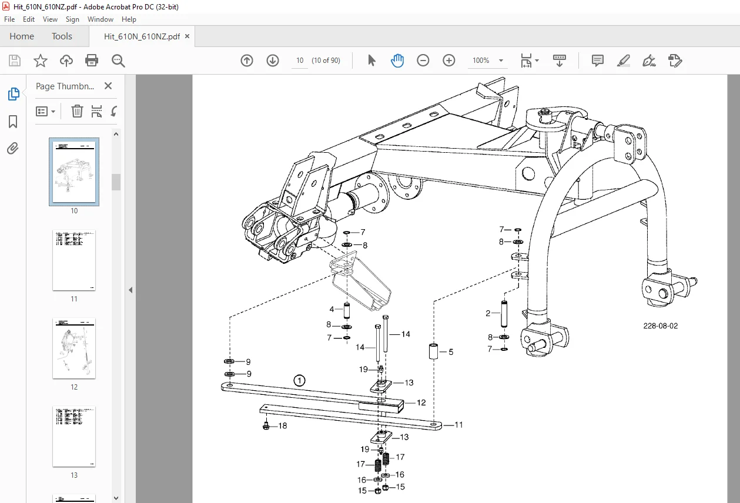The image size is (740, 503).
Task: Click the insert pages icon in thumbnails panel
Action: [x=96, y=111]
